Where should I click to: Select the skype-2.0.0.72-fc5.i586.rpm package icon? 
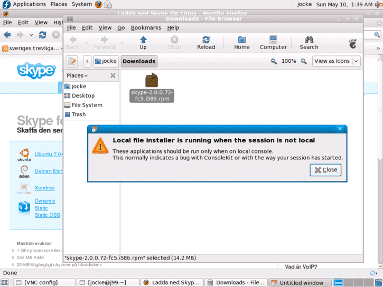point(152,80)
